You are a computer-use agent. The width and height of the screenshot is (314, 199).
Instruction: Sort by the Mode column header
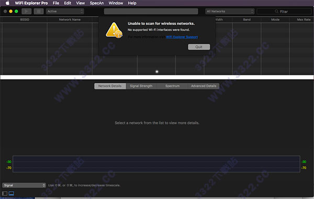275,20
